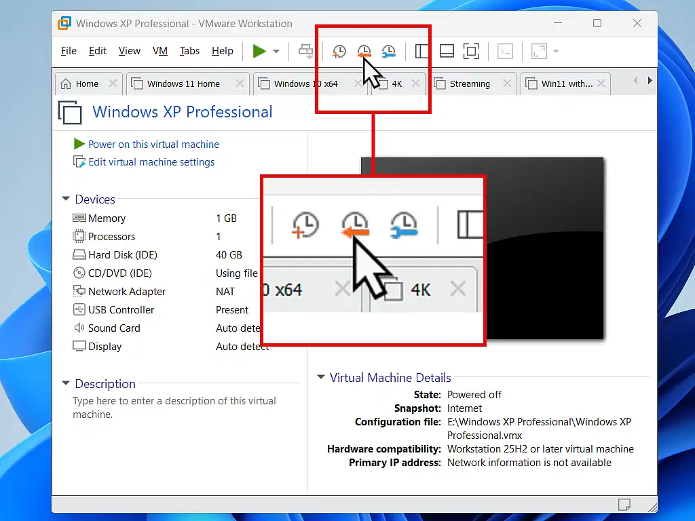Click the NAT network adapter value

click(x=225, y=292)
